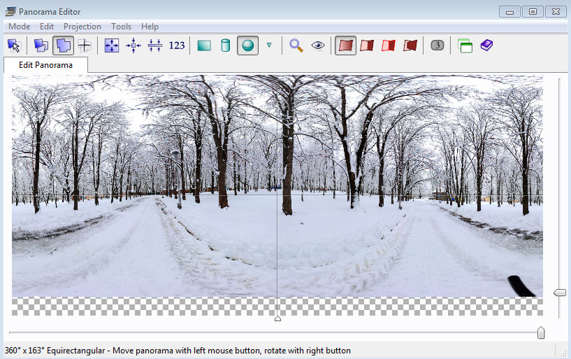Expand the projection dropdown arrow

click(x=269, y=45)
